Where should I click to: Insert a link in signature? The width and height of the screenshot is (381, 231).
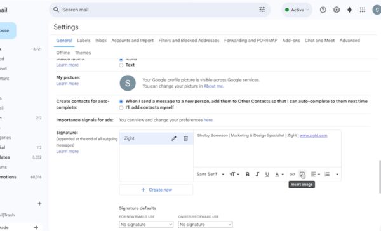point(292,174)
